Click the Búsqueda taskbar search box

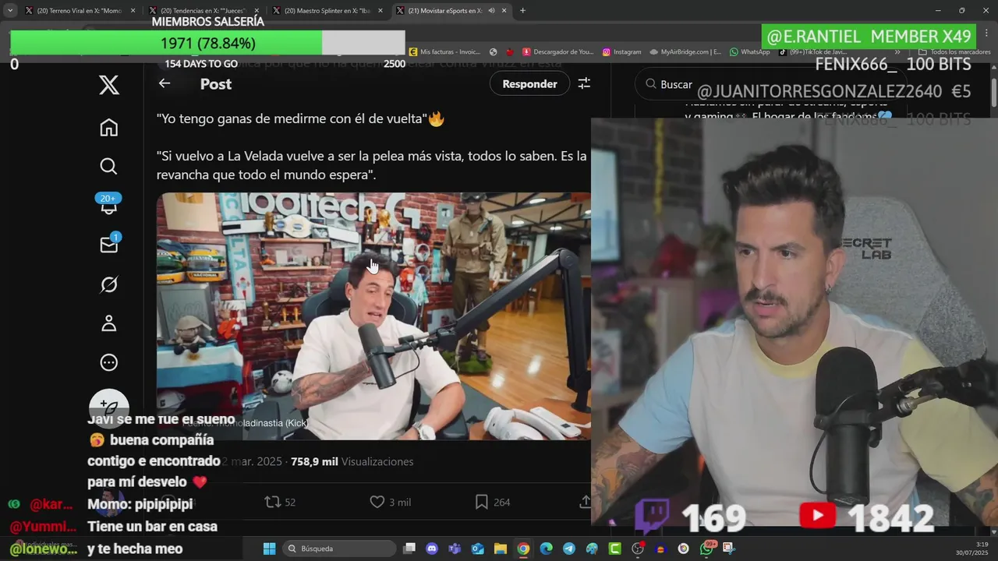click(339, 549)
